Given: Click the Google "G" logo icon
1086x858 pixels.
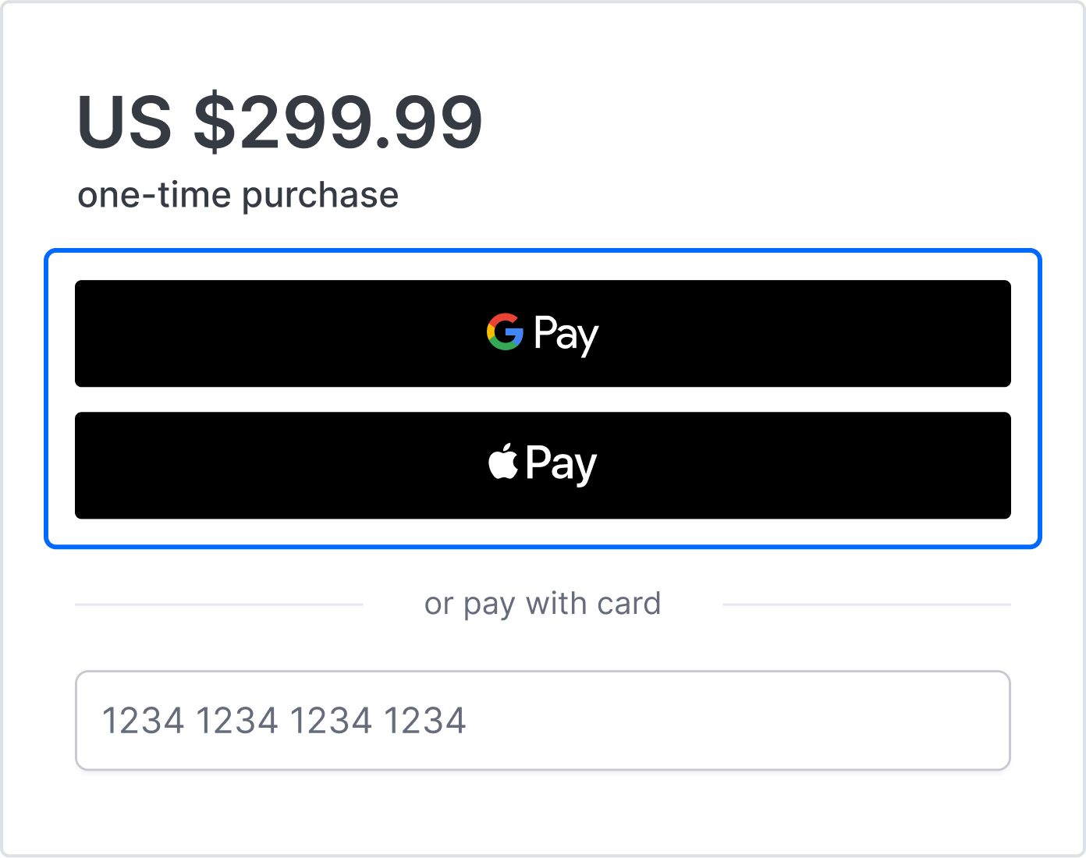Looking at the screenshot, I should coord(505,332).
